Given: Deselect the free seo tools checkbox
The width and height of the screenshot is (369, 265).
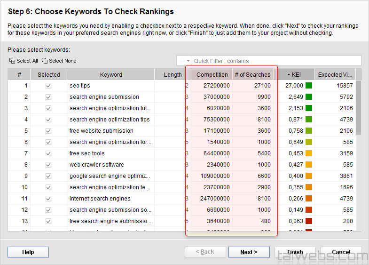Looking at the screenshot, I should click(48, 153).
